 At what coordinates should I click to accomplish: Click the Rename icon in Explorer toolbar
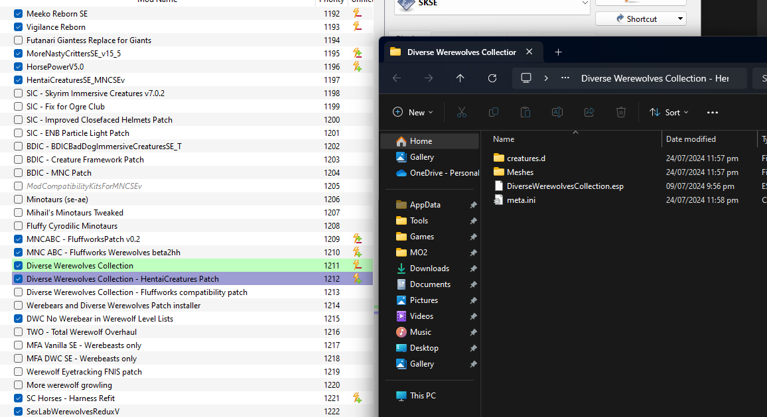(x=557, y=113)
